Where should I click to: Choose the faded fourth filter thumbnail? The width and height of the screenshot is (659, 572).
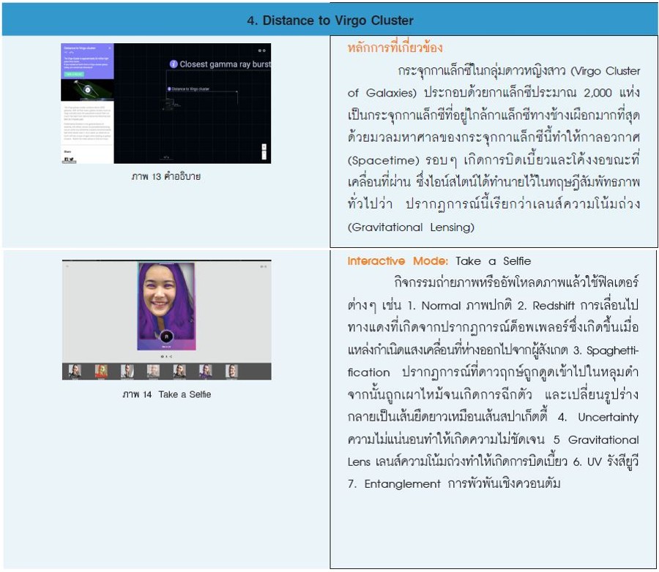pyautogui.click(x=153, y=371)
